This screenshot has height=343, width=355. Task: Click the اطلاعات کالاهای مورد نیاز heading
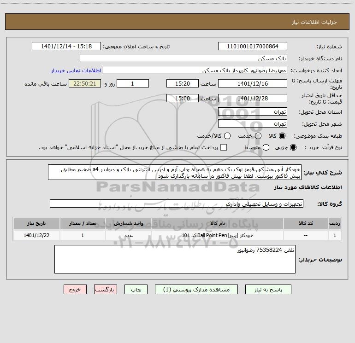[308, 187]
